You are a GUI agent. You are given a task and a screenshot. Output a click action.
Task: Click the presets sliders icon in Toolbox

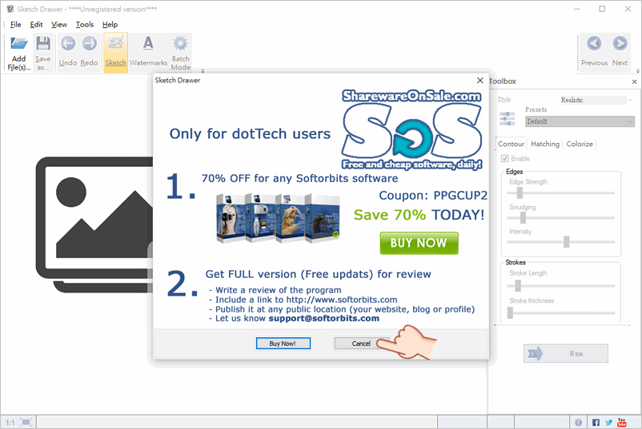click(x=508, y=118)
